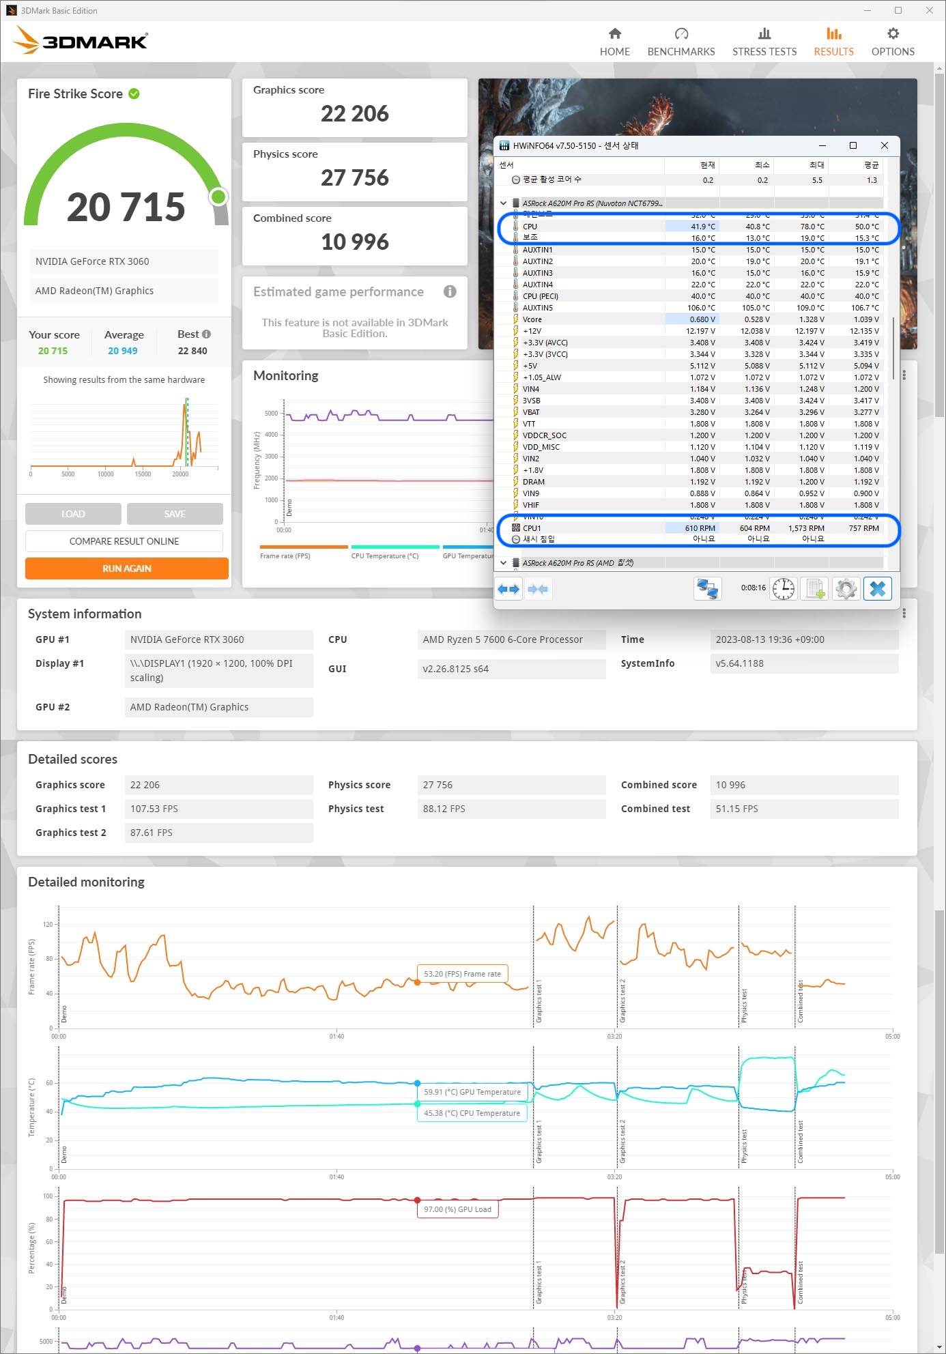Select the CPU (PECI) sensor row
Viewport: 946px width, 1354px height.
[x=691, y=296]
